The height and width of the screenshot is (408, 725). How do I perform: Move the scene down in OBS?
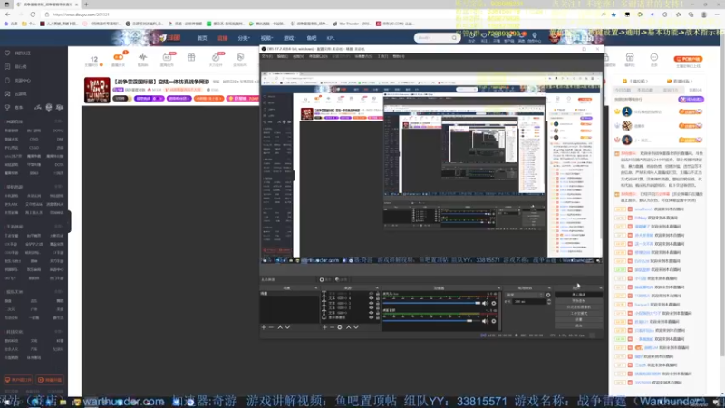287,327
